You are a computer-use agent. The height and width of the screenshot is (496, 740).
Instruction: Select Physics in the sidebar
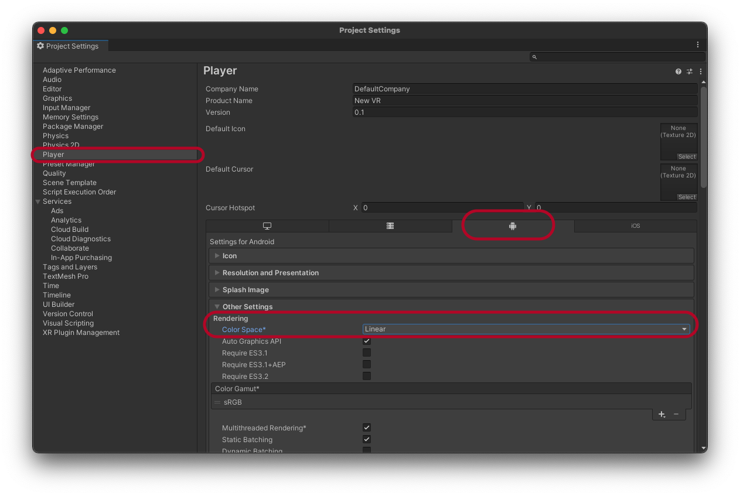[56, 136]
